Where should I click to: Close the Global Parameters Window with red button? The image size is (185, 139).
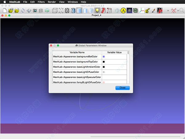click(x=51, y=46)
